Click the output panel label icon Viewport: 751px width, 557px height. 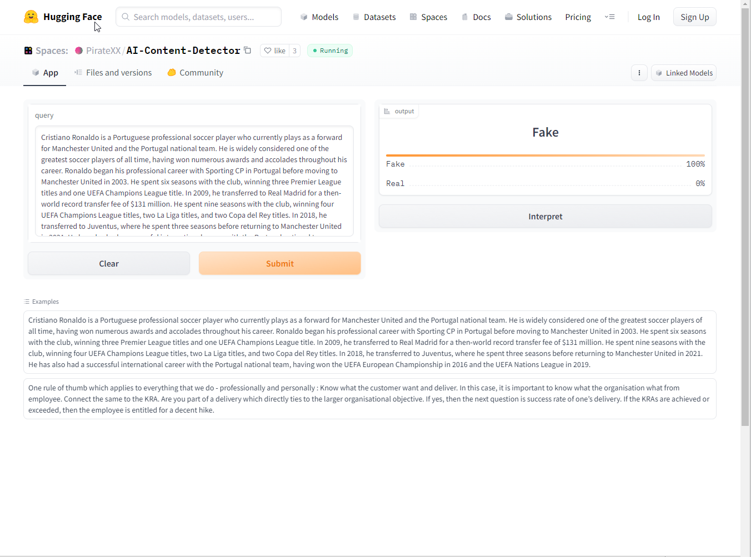pos(387,111)
